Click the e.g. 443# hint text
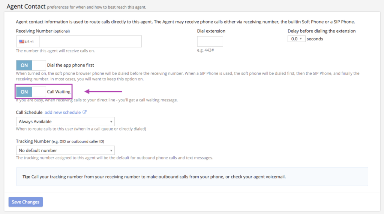 point(205,50)
